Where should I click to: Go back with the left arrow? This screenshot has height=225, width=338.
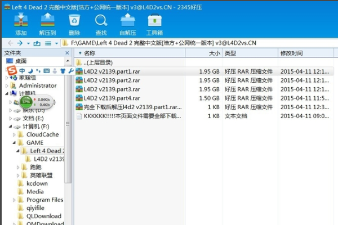click(x=10, y=43)
